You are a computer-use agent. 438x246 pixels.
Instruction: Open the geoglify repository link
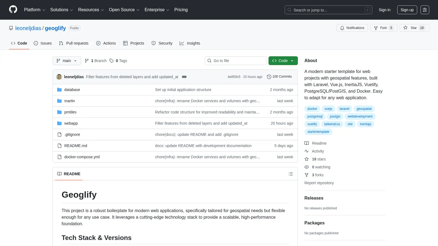coord(55,28)
